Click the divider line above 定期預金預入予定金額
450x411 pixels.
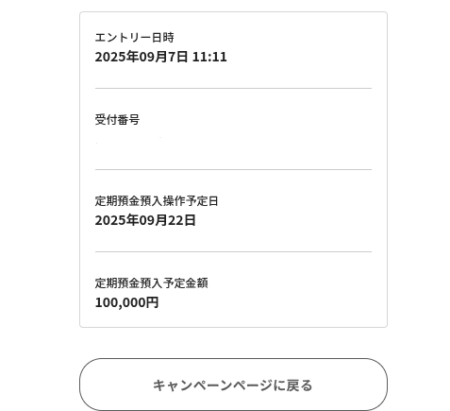(233, 251)
